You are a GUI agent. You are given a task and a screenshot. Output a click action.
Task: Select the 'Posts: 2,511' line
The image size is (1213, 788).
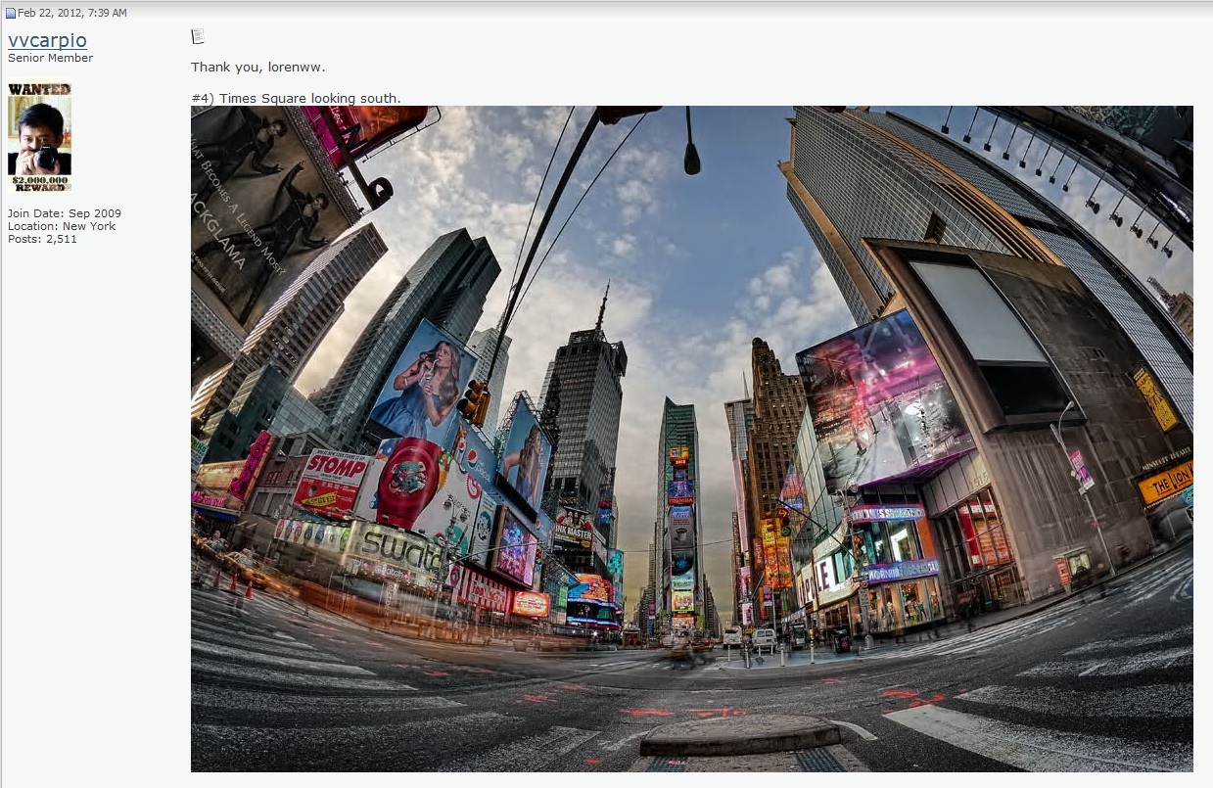pyautogui.click(x=42, y=239)
